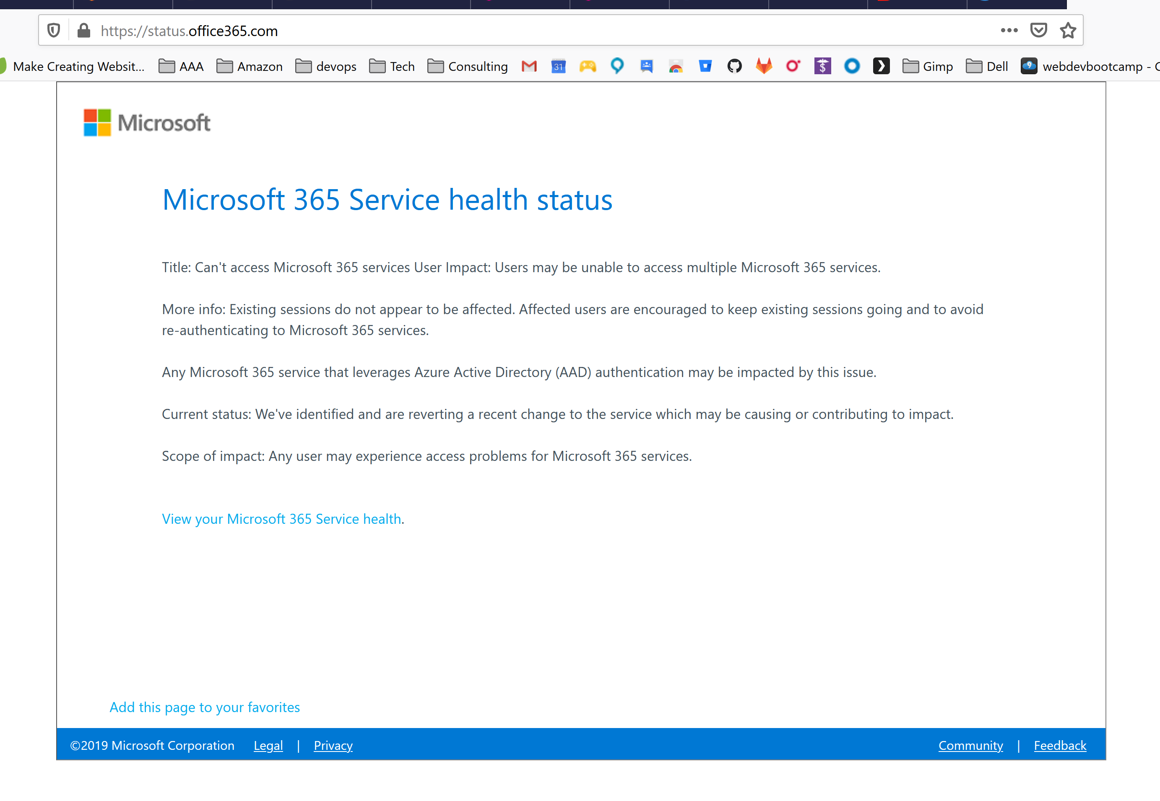Open the page actions three-dots menu

[1009, 31]
